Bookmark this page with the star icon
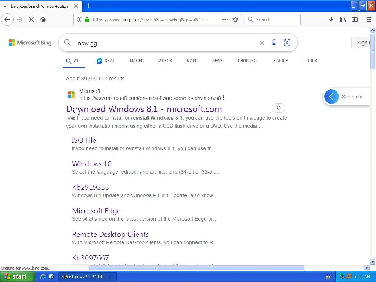The width and height of the screenshot is (376, 282). (x=235, y=19)
